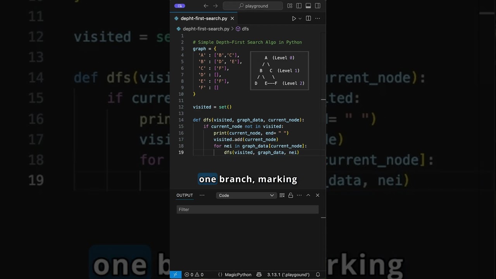The height and width of the screenshot is (279, 496).
Task: Open the panel views overflow next to OUTPUT
Action: pyautogui.click(x=202, y=195)
